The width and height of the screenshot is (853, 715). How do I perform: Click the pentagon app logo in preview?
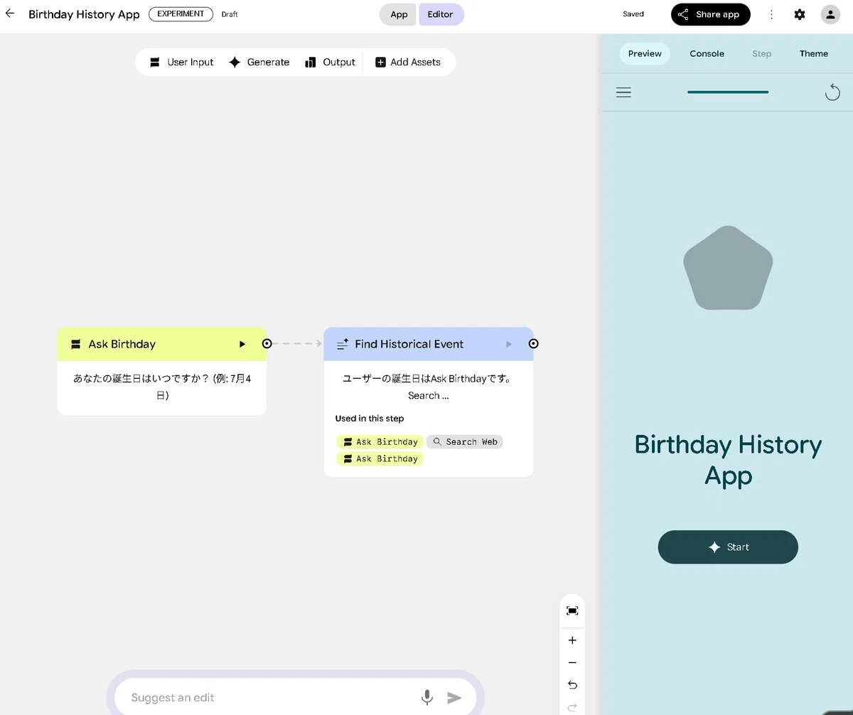(728, 268)
